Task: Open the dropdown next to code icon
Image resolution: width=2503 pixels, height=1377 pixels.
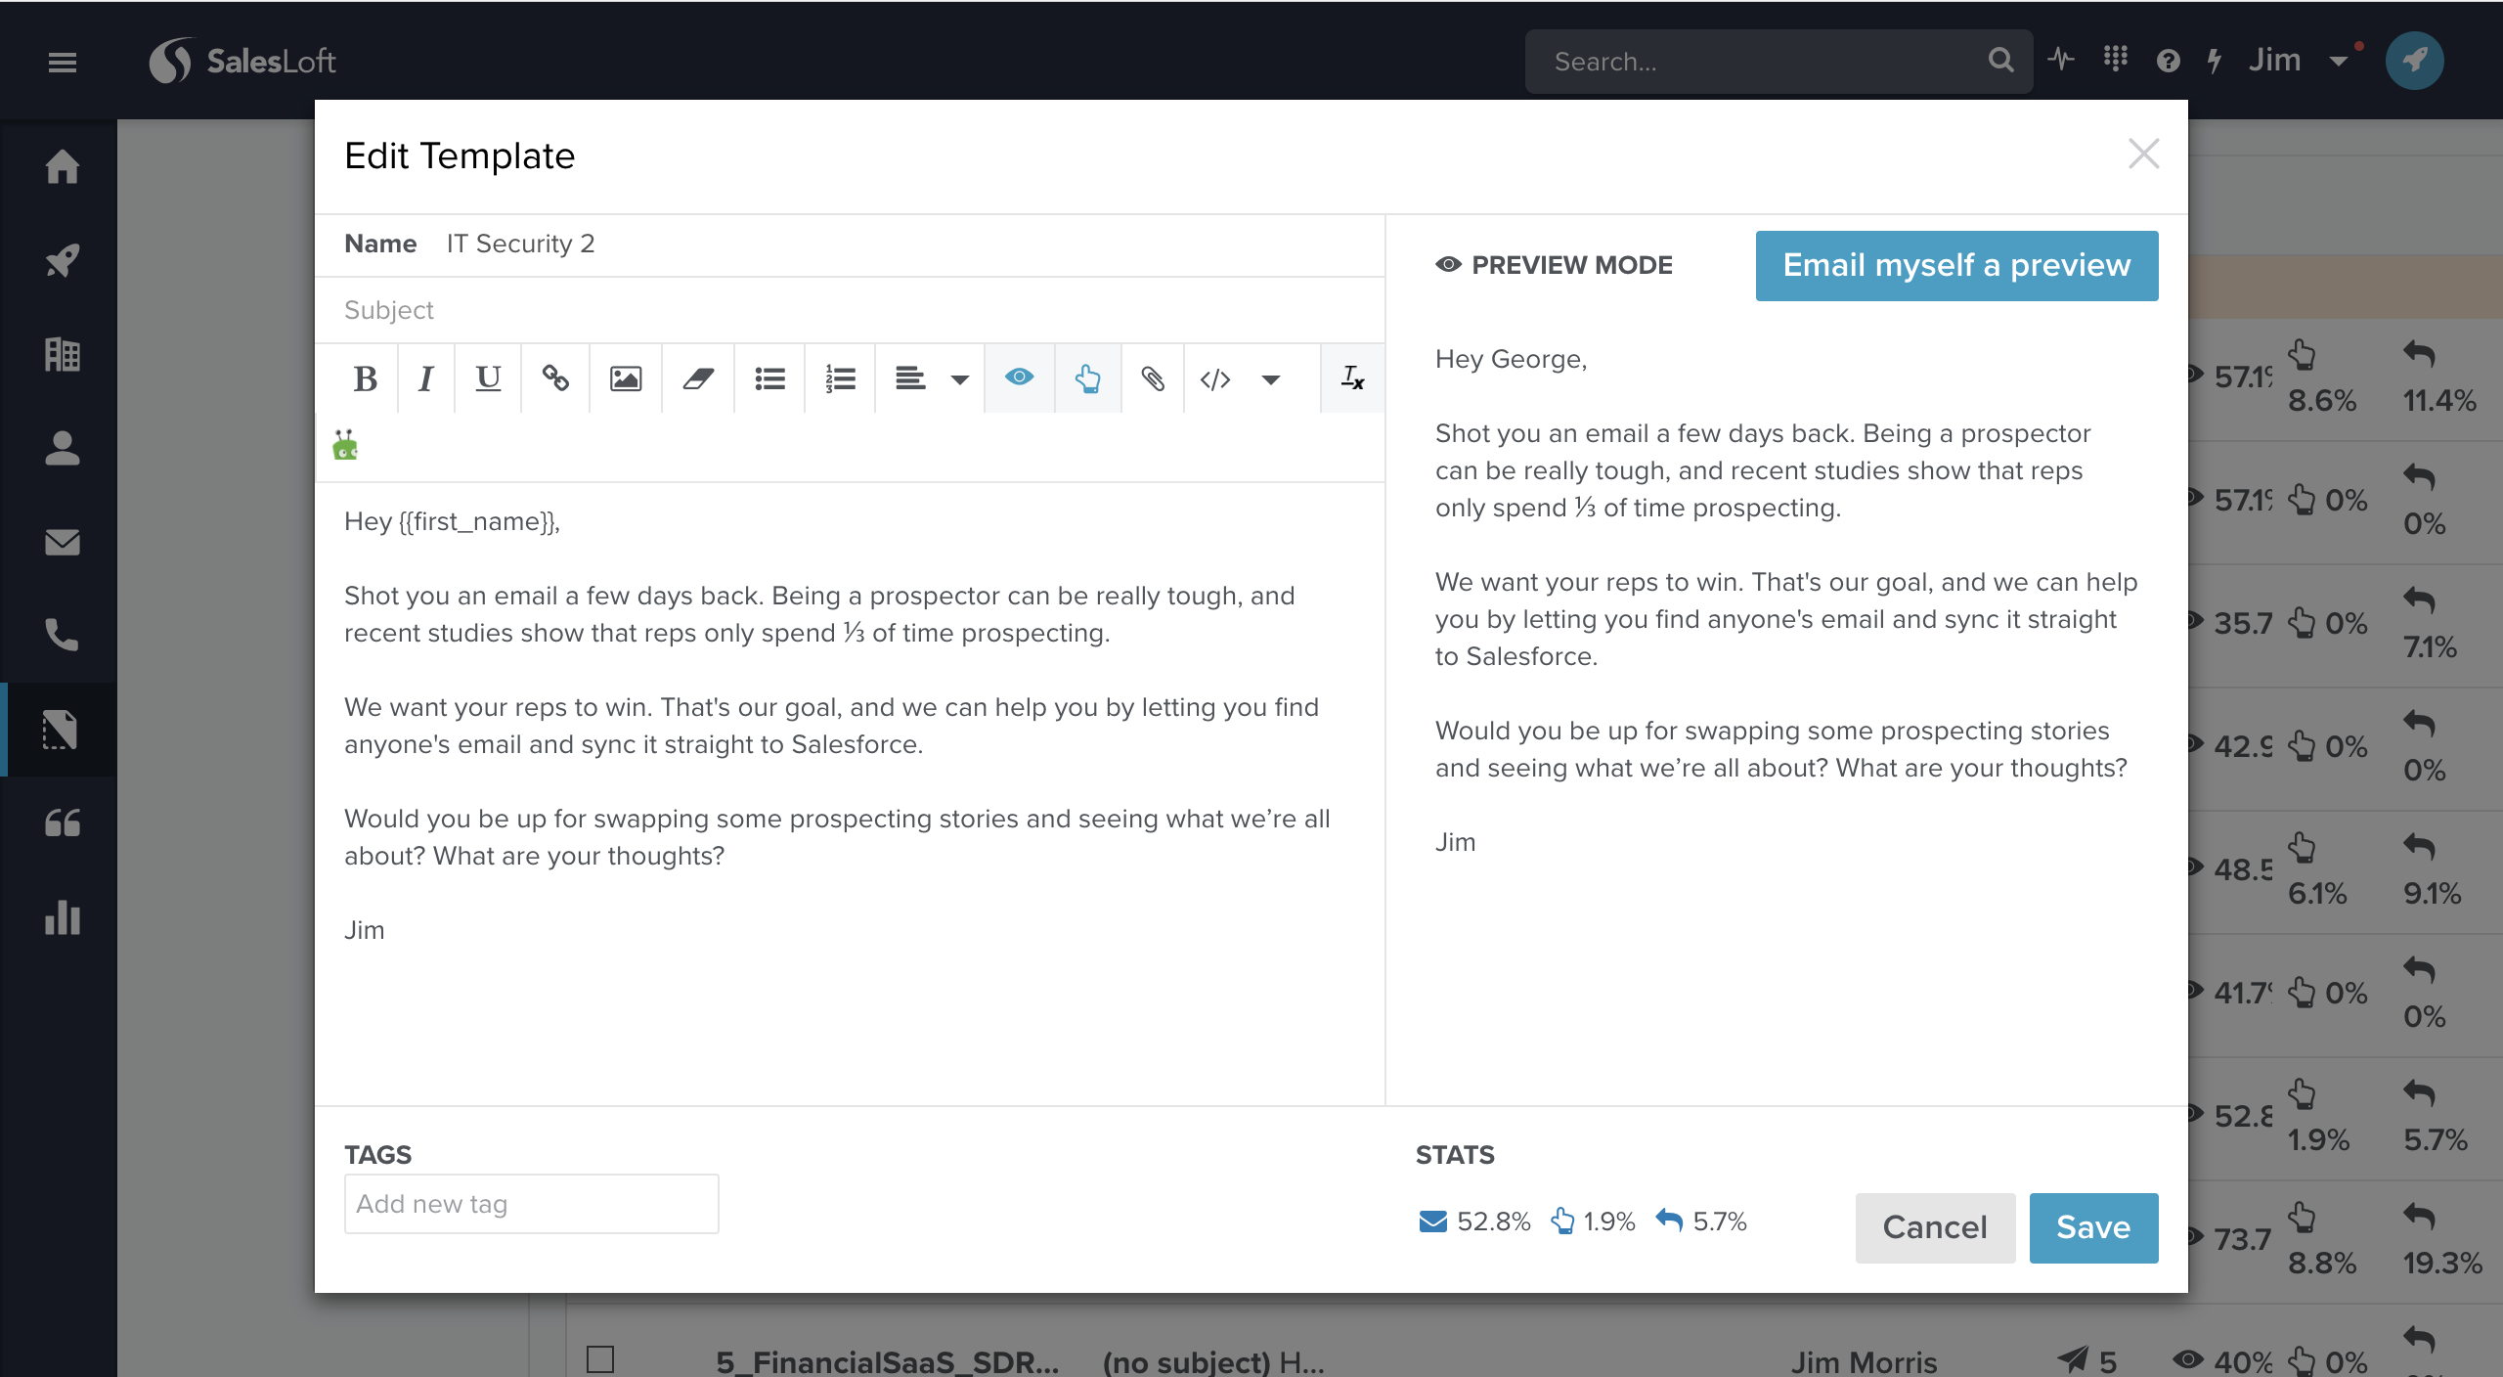Action: tap(1270, 379)
